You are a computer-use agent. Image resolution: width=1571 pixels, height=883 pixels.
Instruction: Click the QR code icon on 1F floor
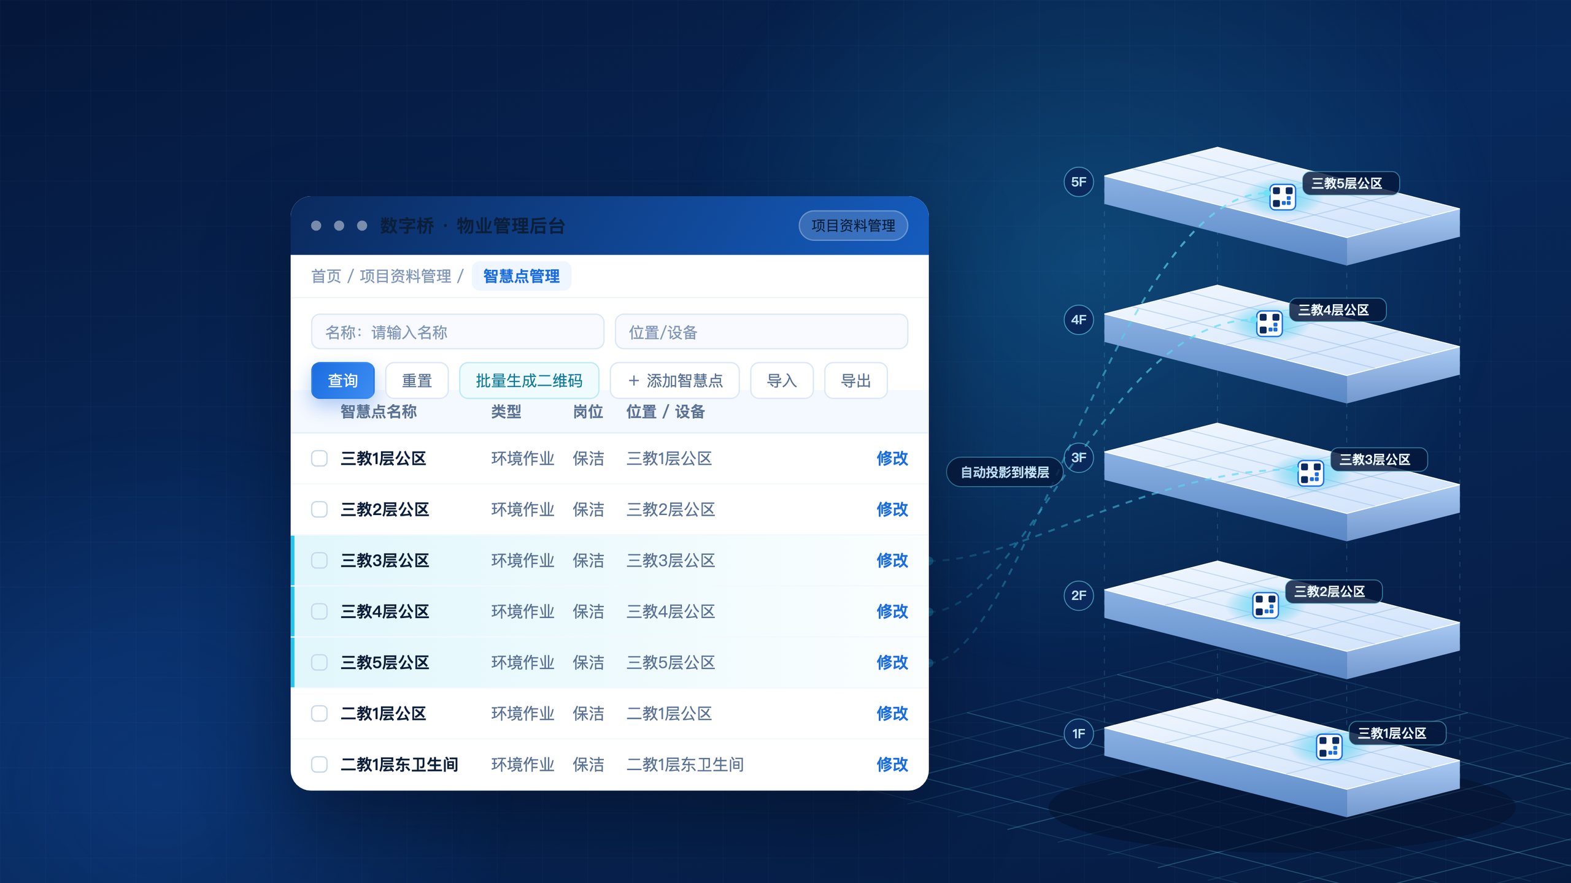1329,746
